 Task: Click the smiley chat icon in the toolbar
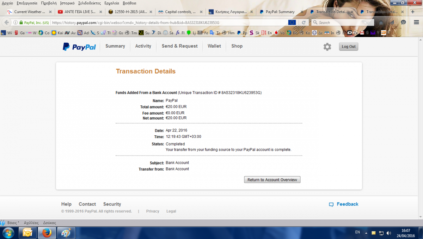pyautogui.click(x=403, y=23)
